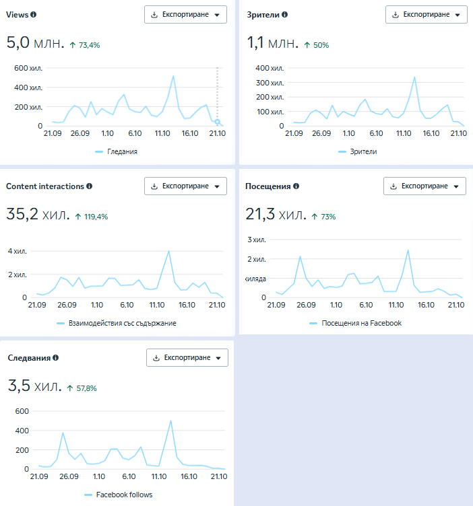Toggle Взаимодействия със съдържание legend entry
The height and width of the screenshot is (506, 473).
(x=117, y=324)
